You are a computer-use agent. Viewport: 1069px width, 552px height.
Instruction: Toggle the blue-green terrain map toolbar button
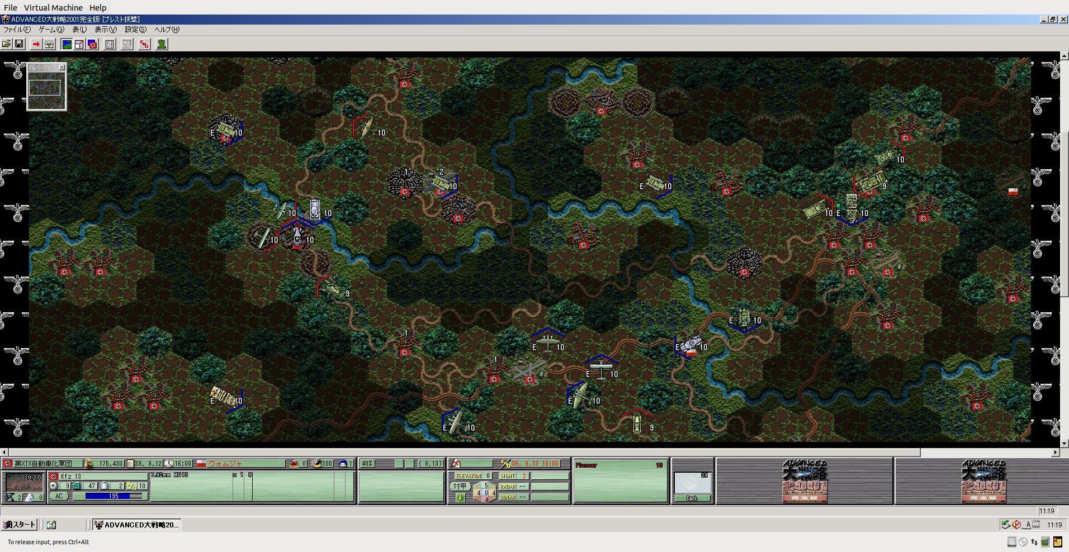[67, 44]
